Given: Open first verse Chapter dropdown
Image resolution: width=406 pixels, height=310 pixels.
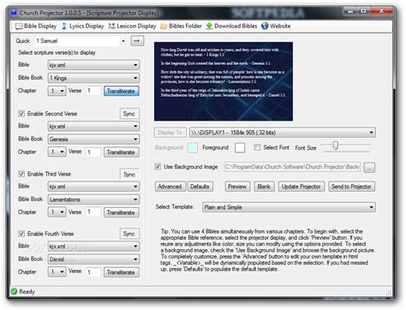Looking at the screenshot, I should pos(57,91).
